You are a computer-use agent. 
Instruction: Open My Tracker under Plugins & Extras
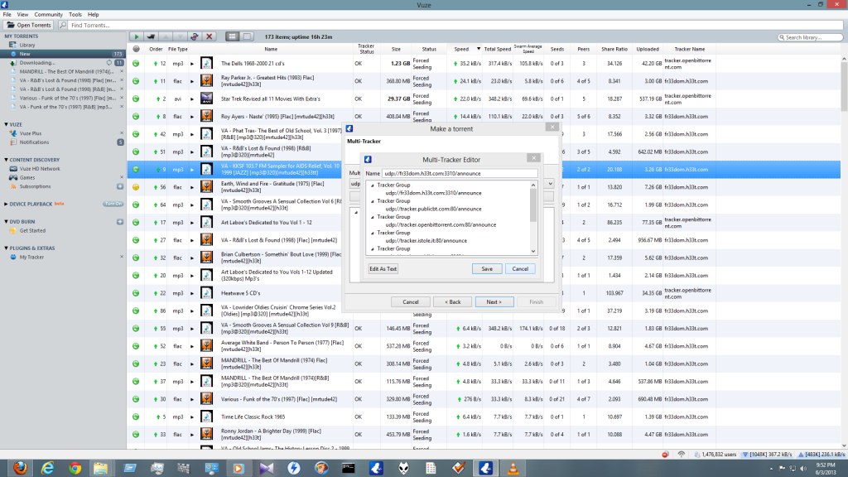coord(31,257)
